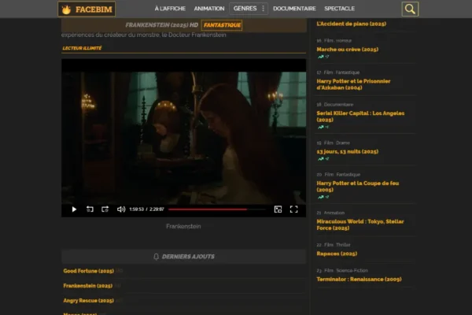Click the bell icon beside Derniers Ajouts

[x=156, y=257]
